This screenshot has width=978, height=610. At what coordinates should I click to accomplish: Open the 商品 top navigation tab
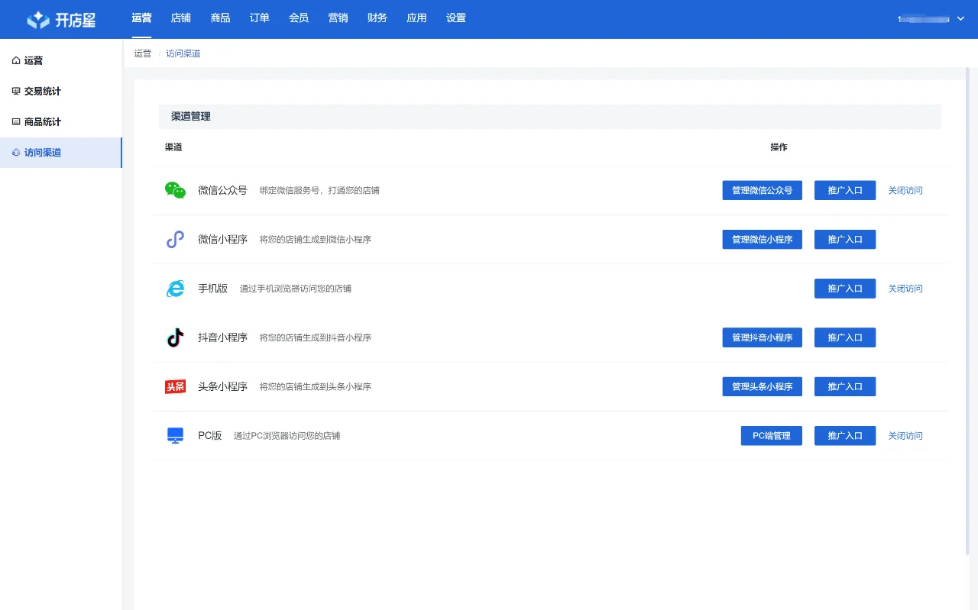(x=220, y=18)
